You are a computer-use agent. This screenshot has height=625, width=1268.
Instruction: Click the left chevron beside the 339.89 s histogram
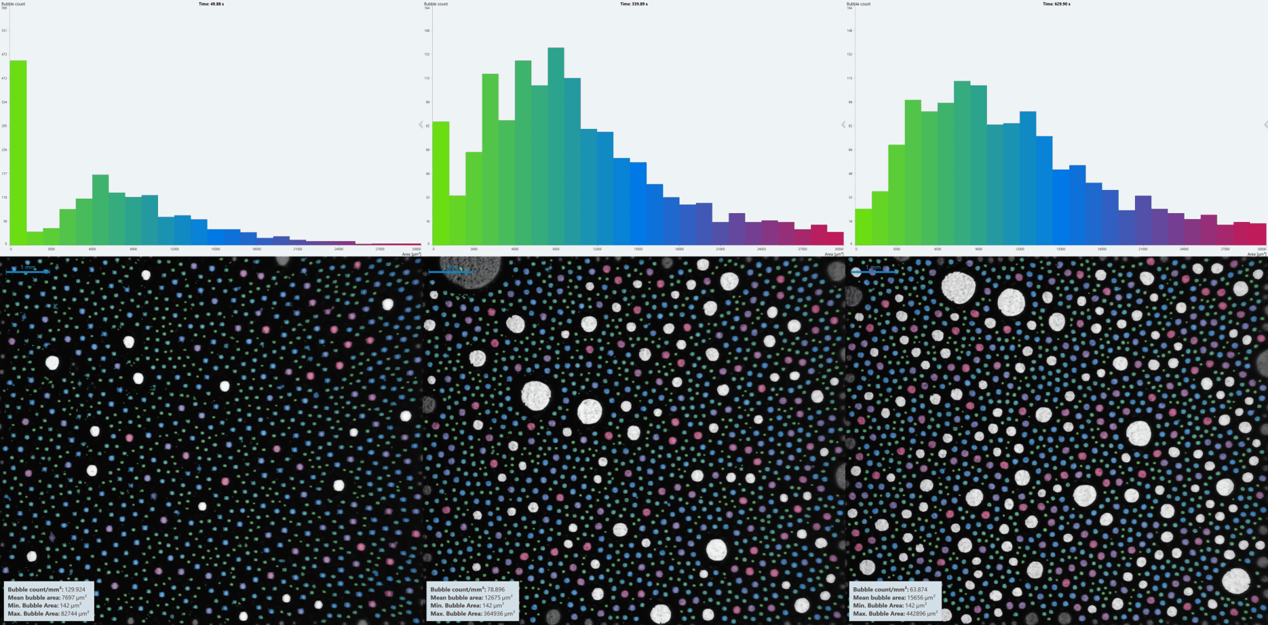[421, 125]
